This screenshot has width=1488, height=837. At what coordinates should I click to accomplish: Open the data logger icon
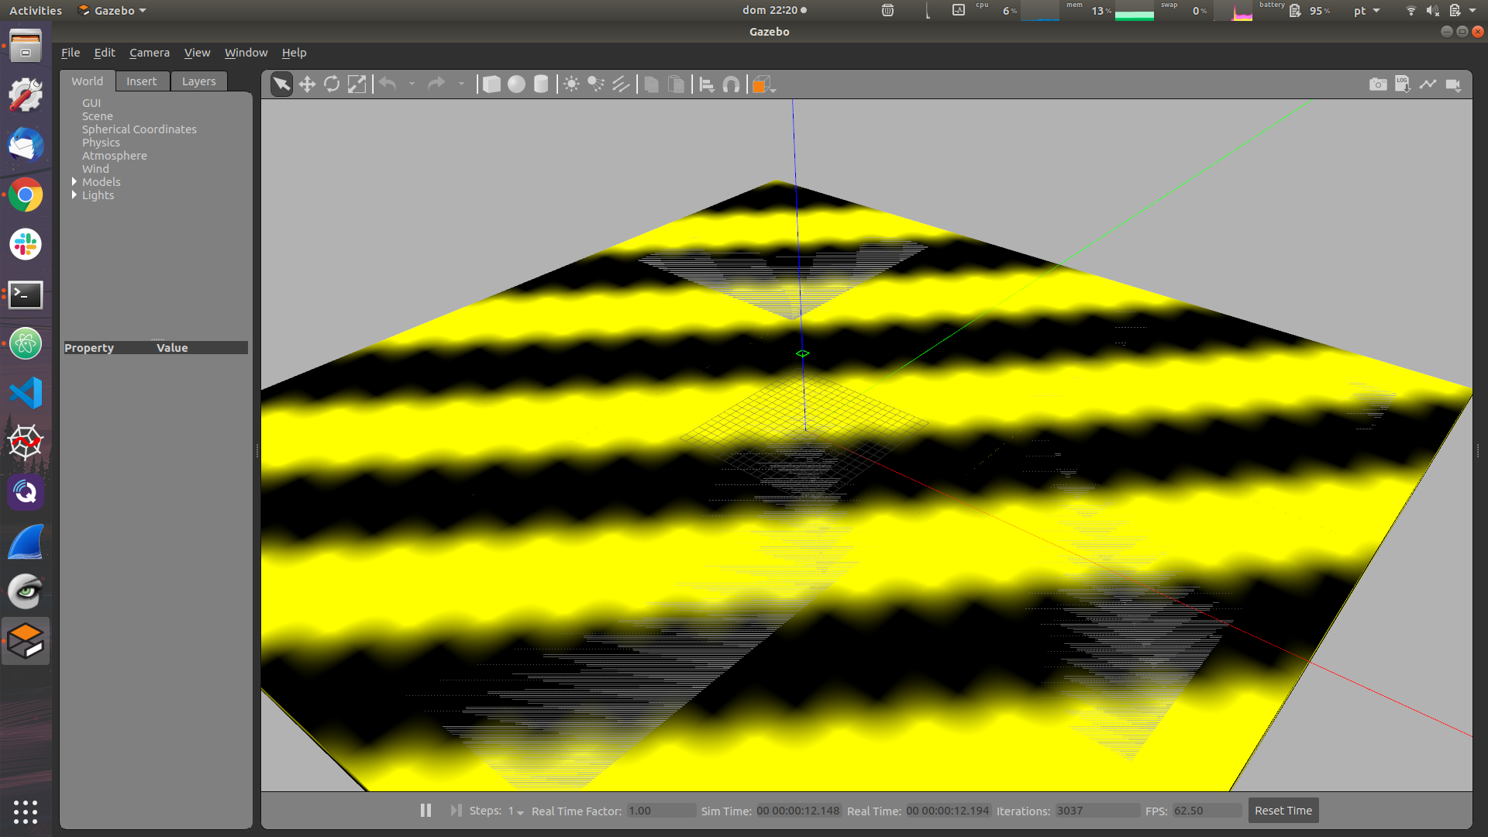point(1403,84)
